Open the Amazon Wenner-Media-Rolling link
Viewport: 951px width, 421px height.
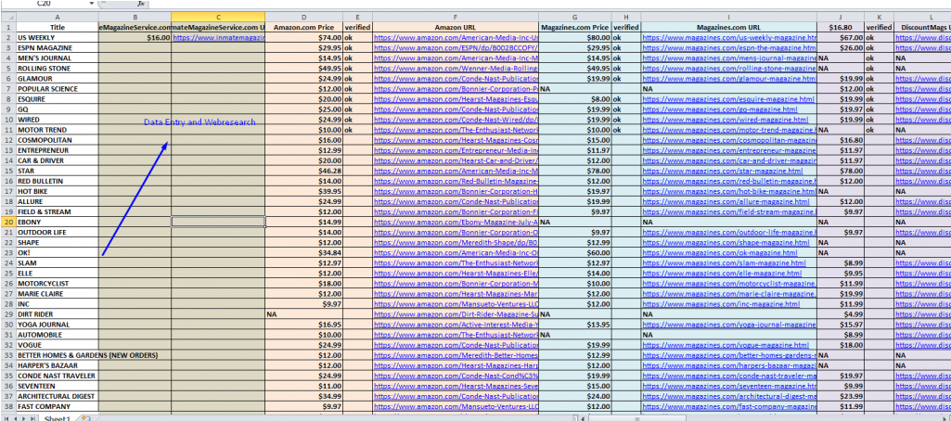[x=456, y=69]
